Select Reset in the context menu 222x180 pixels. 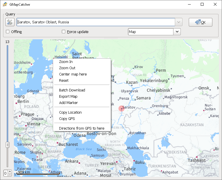(x=82, y=80)
